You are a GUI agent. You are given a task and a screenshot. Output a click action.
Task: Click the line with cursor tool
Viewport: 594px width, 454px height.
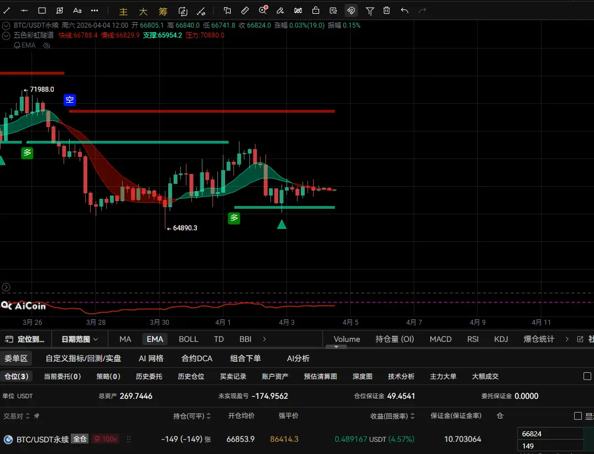pyautogui.click(x=201, y=12)
